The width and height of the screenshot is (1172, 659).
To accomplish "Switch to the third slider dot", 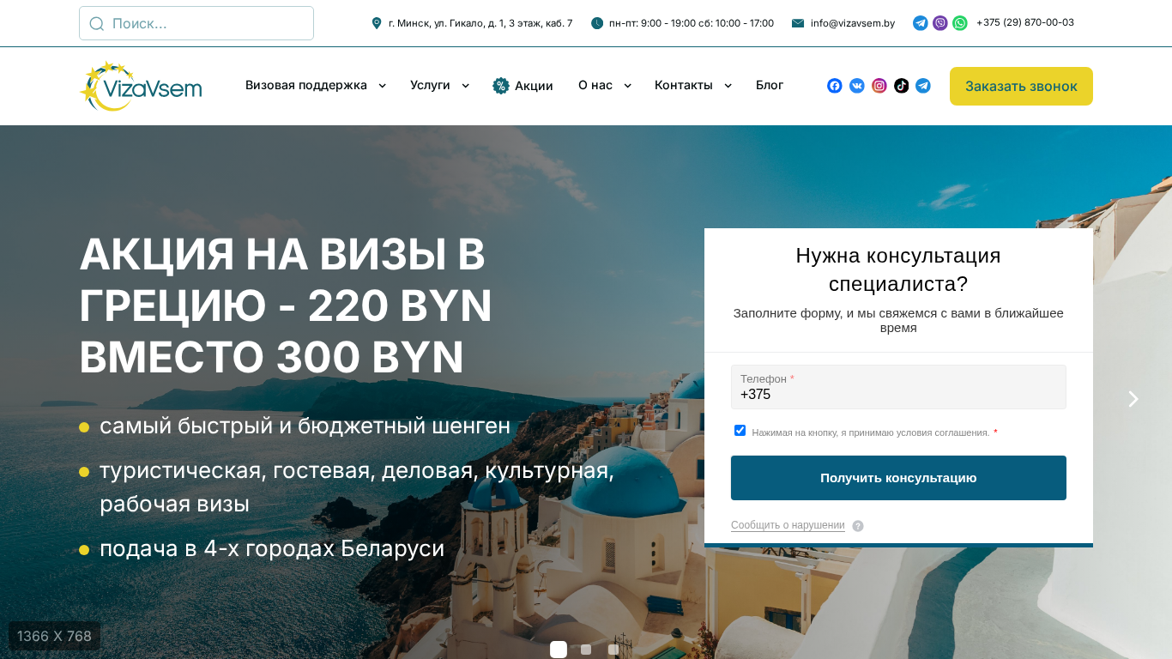I will coord(613,650).
